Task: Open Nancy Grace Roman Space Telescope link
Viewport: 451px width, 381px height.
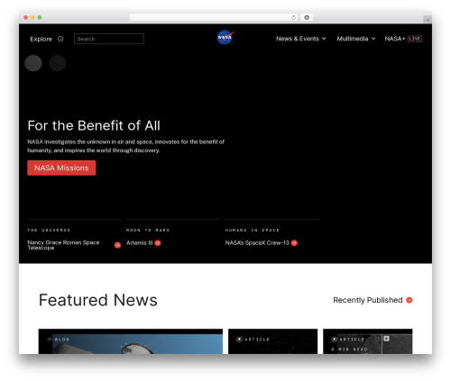Action: coord(63,245)
